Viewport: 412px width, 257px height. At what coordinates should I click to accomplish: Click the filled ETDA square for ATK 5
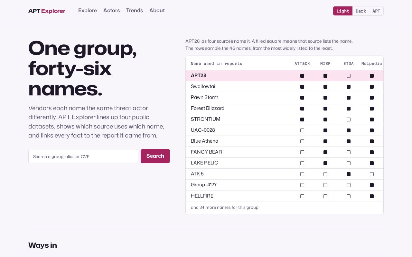click(x=349, y=174)
